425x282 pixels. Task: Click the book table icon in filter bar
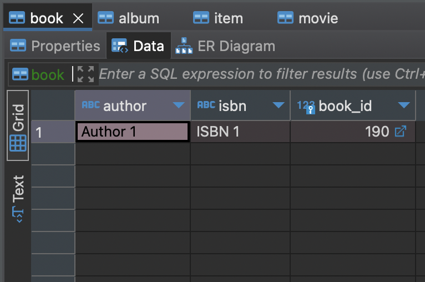click(x=20, y=74)
